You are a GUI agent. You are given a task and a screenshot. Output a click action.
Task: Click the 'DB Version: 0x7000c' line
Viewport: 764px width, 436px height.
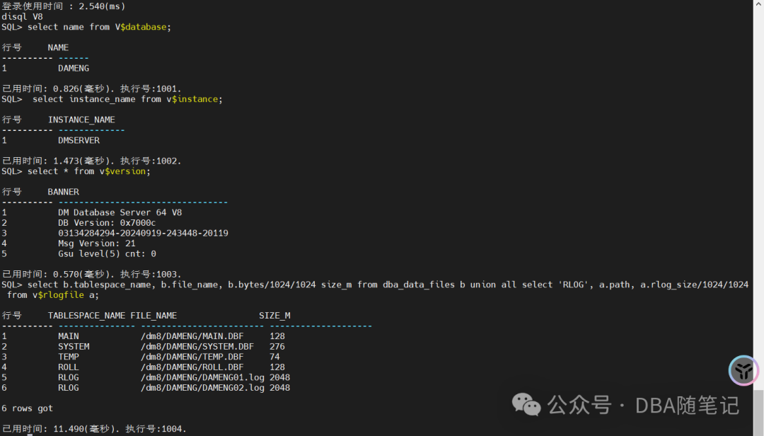pos(107,223)
